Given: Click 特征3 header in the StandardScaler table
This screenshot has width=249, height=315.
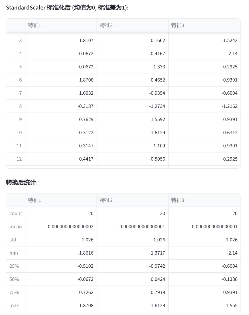Looking at the screenshot, I should [177, 25].
